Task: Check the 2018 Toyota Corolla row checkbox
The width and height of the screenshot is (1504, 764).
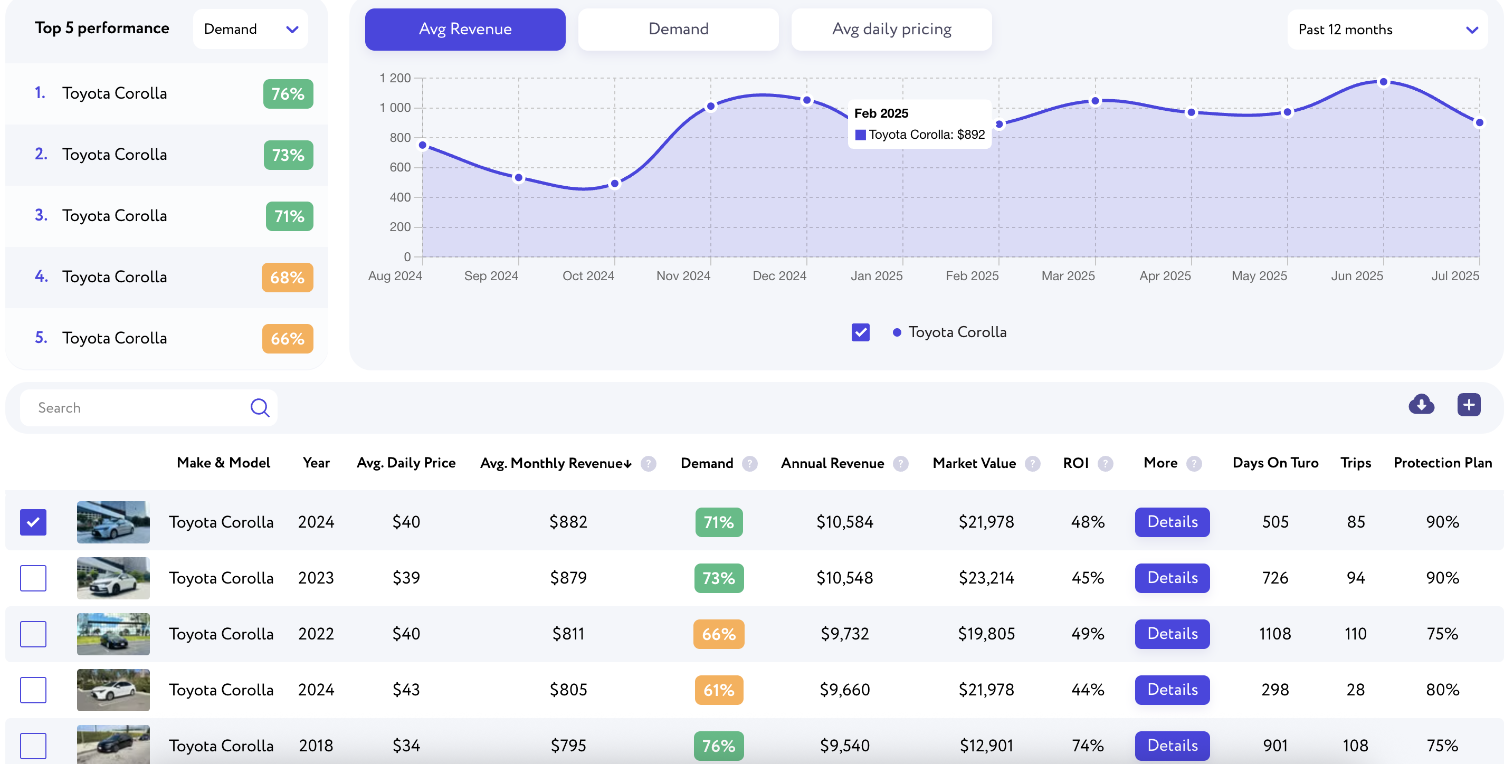Action: 33,746
